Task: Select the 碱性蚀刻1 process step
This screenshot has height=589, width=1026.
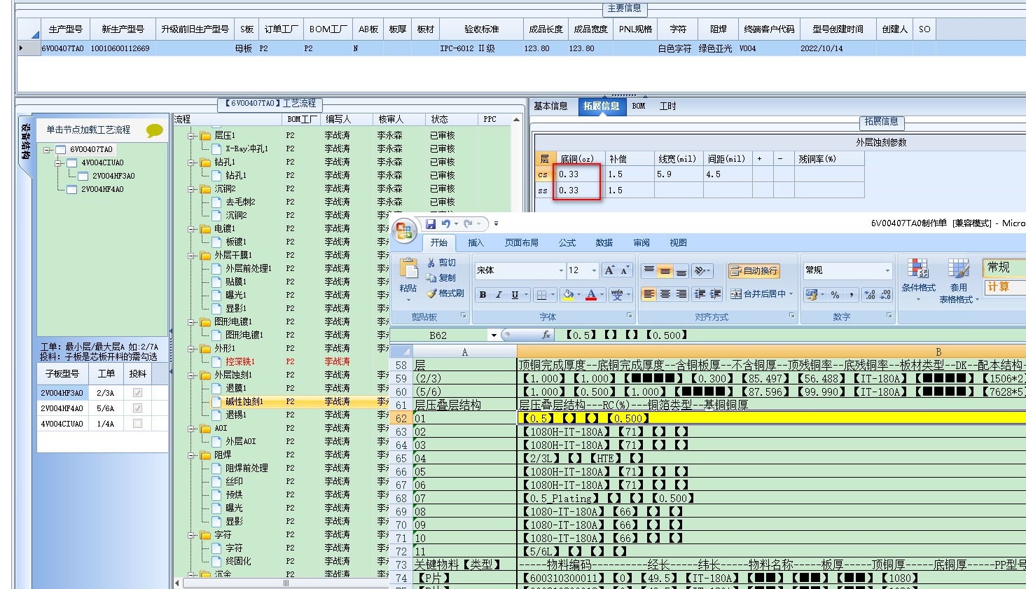Action: tap(244, 402)
